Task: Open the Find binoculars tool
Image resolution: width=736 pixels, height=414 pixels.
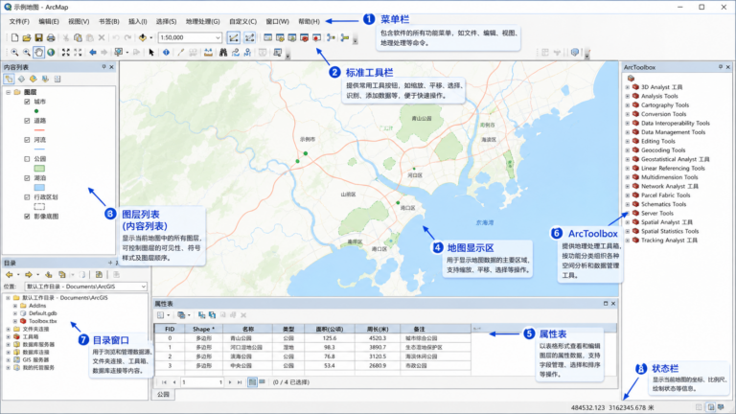Action: pos(223,53)
